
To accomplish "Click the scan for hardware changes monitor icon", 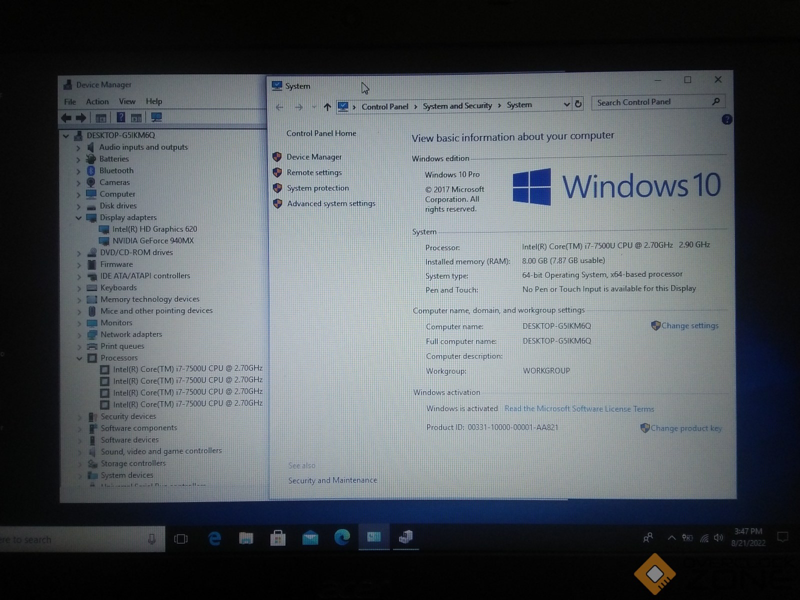I will pyautogui.click(x=156, y=117).
